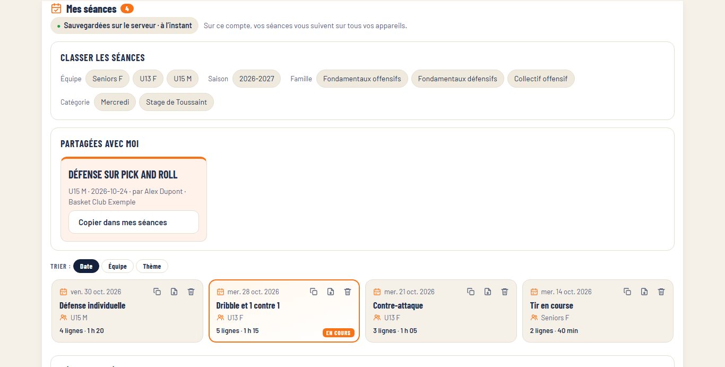The image size is (725, 367).
Task: Click the text 2 lignes · 40 min
Action: pos(554,330)
